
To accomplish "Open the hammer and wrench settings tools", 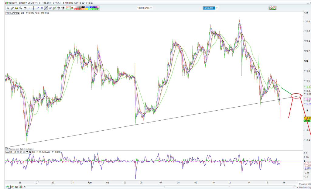I will tap(63, 8).
